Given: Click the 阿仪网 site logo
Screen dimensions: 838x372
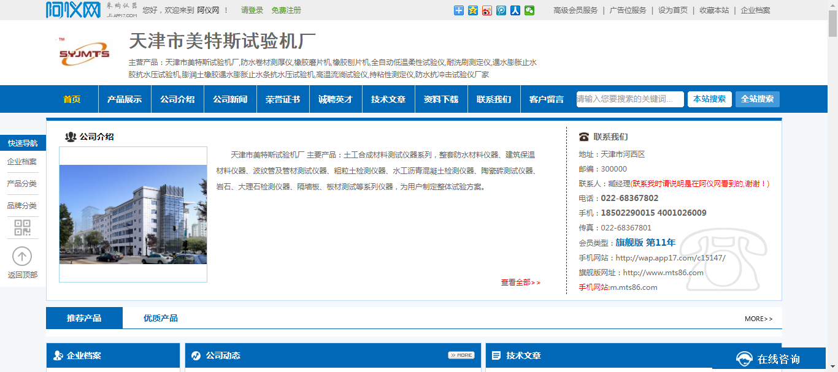Looking at the screenshot, I should point(73,10).
